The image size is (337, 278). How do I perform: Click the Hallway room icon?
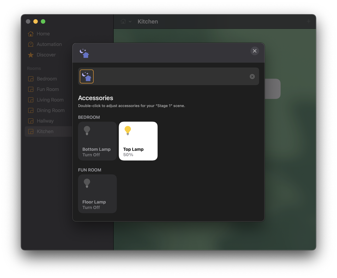click(31, 121)
